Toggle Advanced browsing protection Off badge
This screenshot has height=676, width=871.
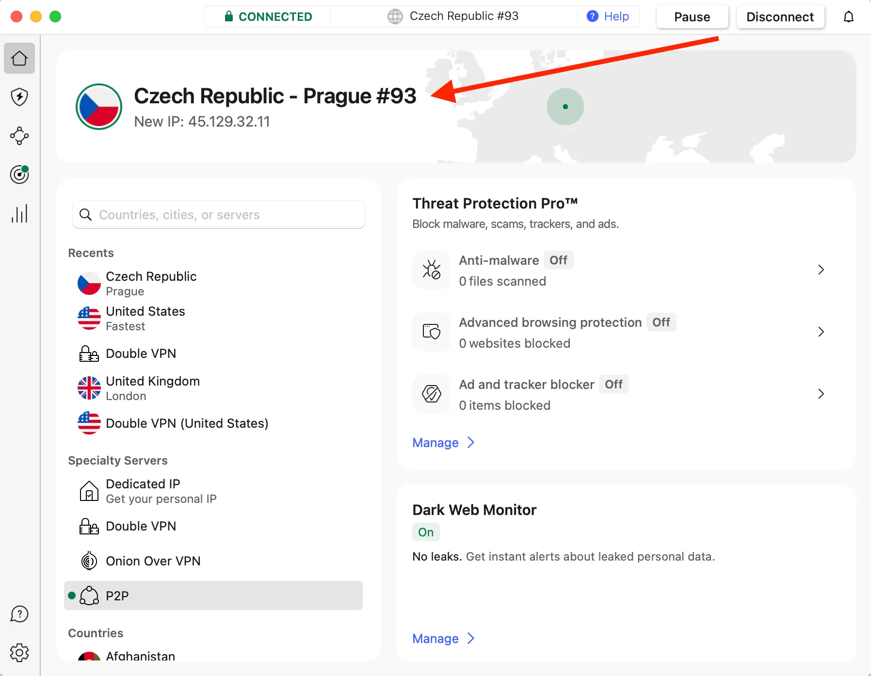click(x=661, y=322)
